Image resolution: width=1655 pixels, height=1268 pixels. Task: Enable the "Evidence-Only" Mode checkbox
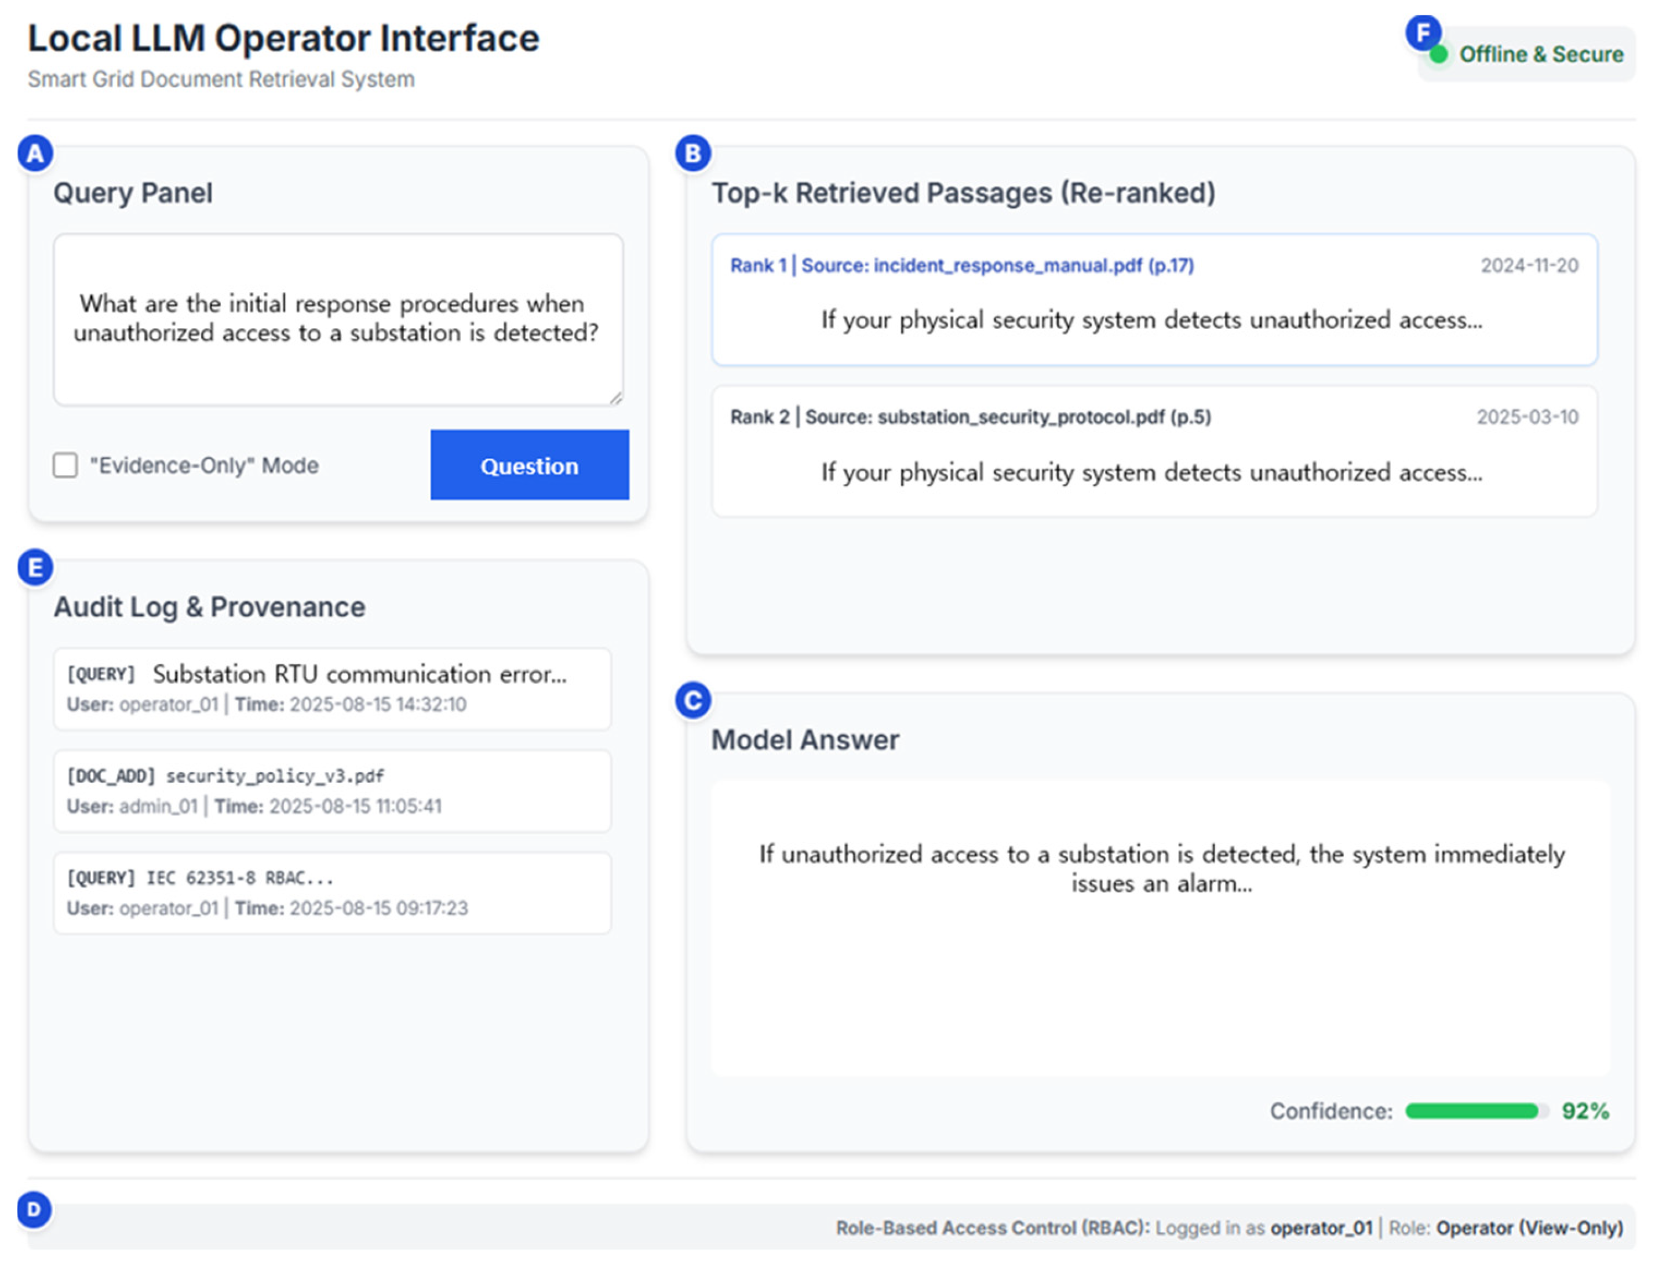(65, 465)
